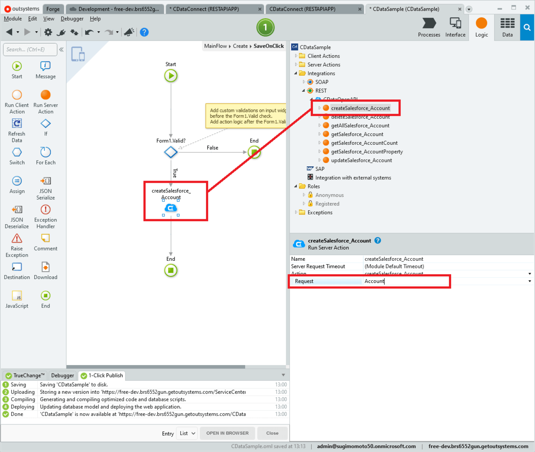Image resolution: width=535 pixels, height=452 pixels.
Task: Select the JSON Serialize tool
Action: [x=45, y=188]
